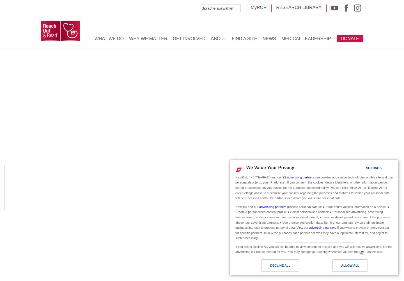Click DECLINE ALL in privacy dialog
The width and height of the screenshot is (404, 281).
[280, 266]
